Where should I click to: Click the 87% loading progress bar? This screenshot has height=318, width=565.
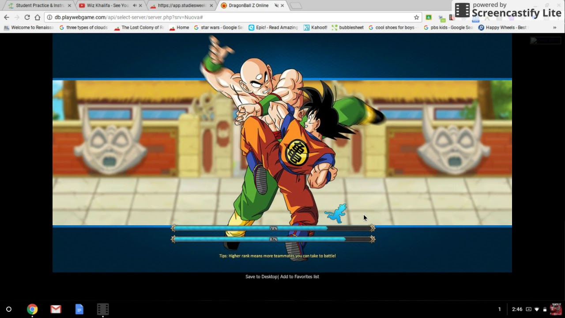pos(273,239)
